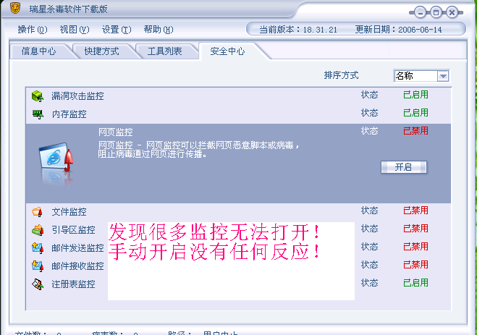
Task: Click the 名称 sort combo box field
Action: point(421,76)
